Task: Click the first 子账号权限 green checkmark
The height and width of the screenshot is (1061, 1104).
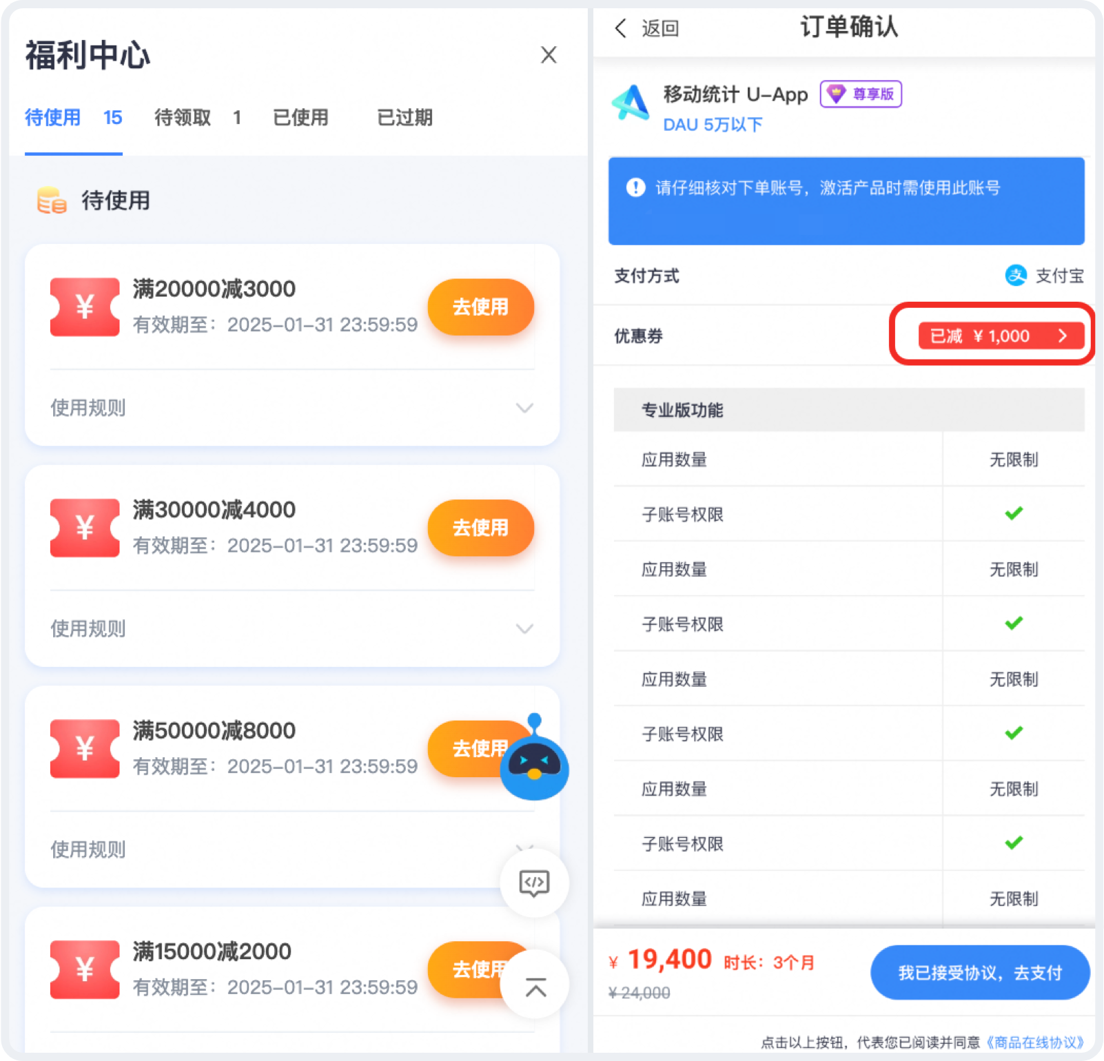Action: 1014,513
